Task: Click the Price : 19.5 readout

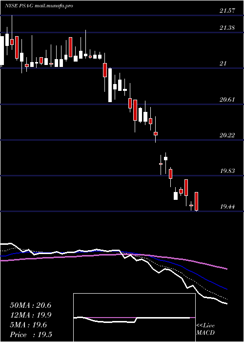Action: click(31, 335)
